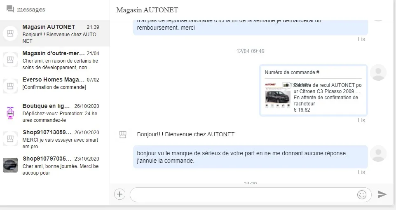Click user avatar beside order card

coord(378,72)
